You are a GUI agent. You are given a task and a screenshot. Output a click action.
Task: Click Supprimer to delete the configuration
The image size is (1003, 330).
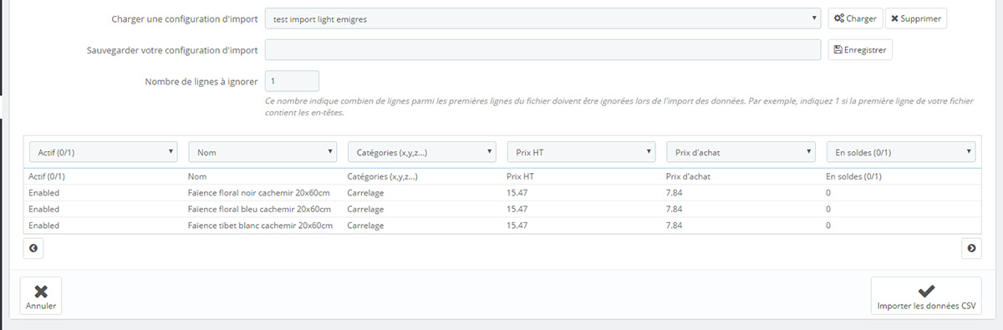tap(916, 18)
